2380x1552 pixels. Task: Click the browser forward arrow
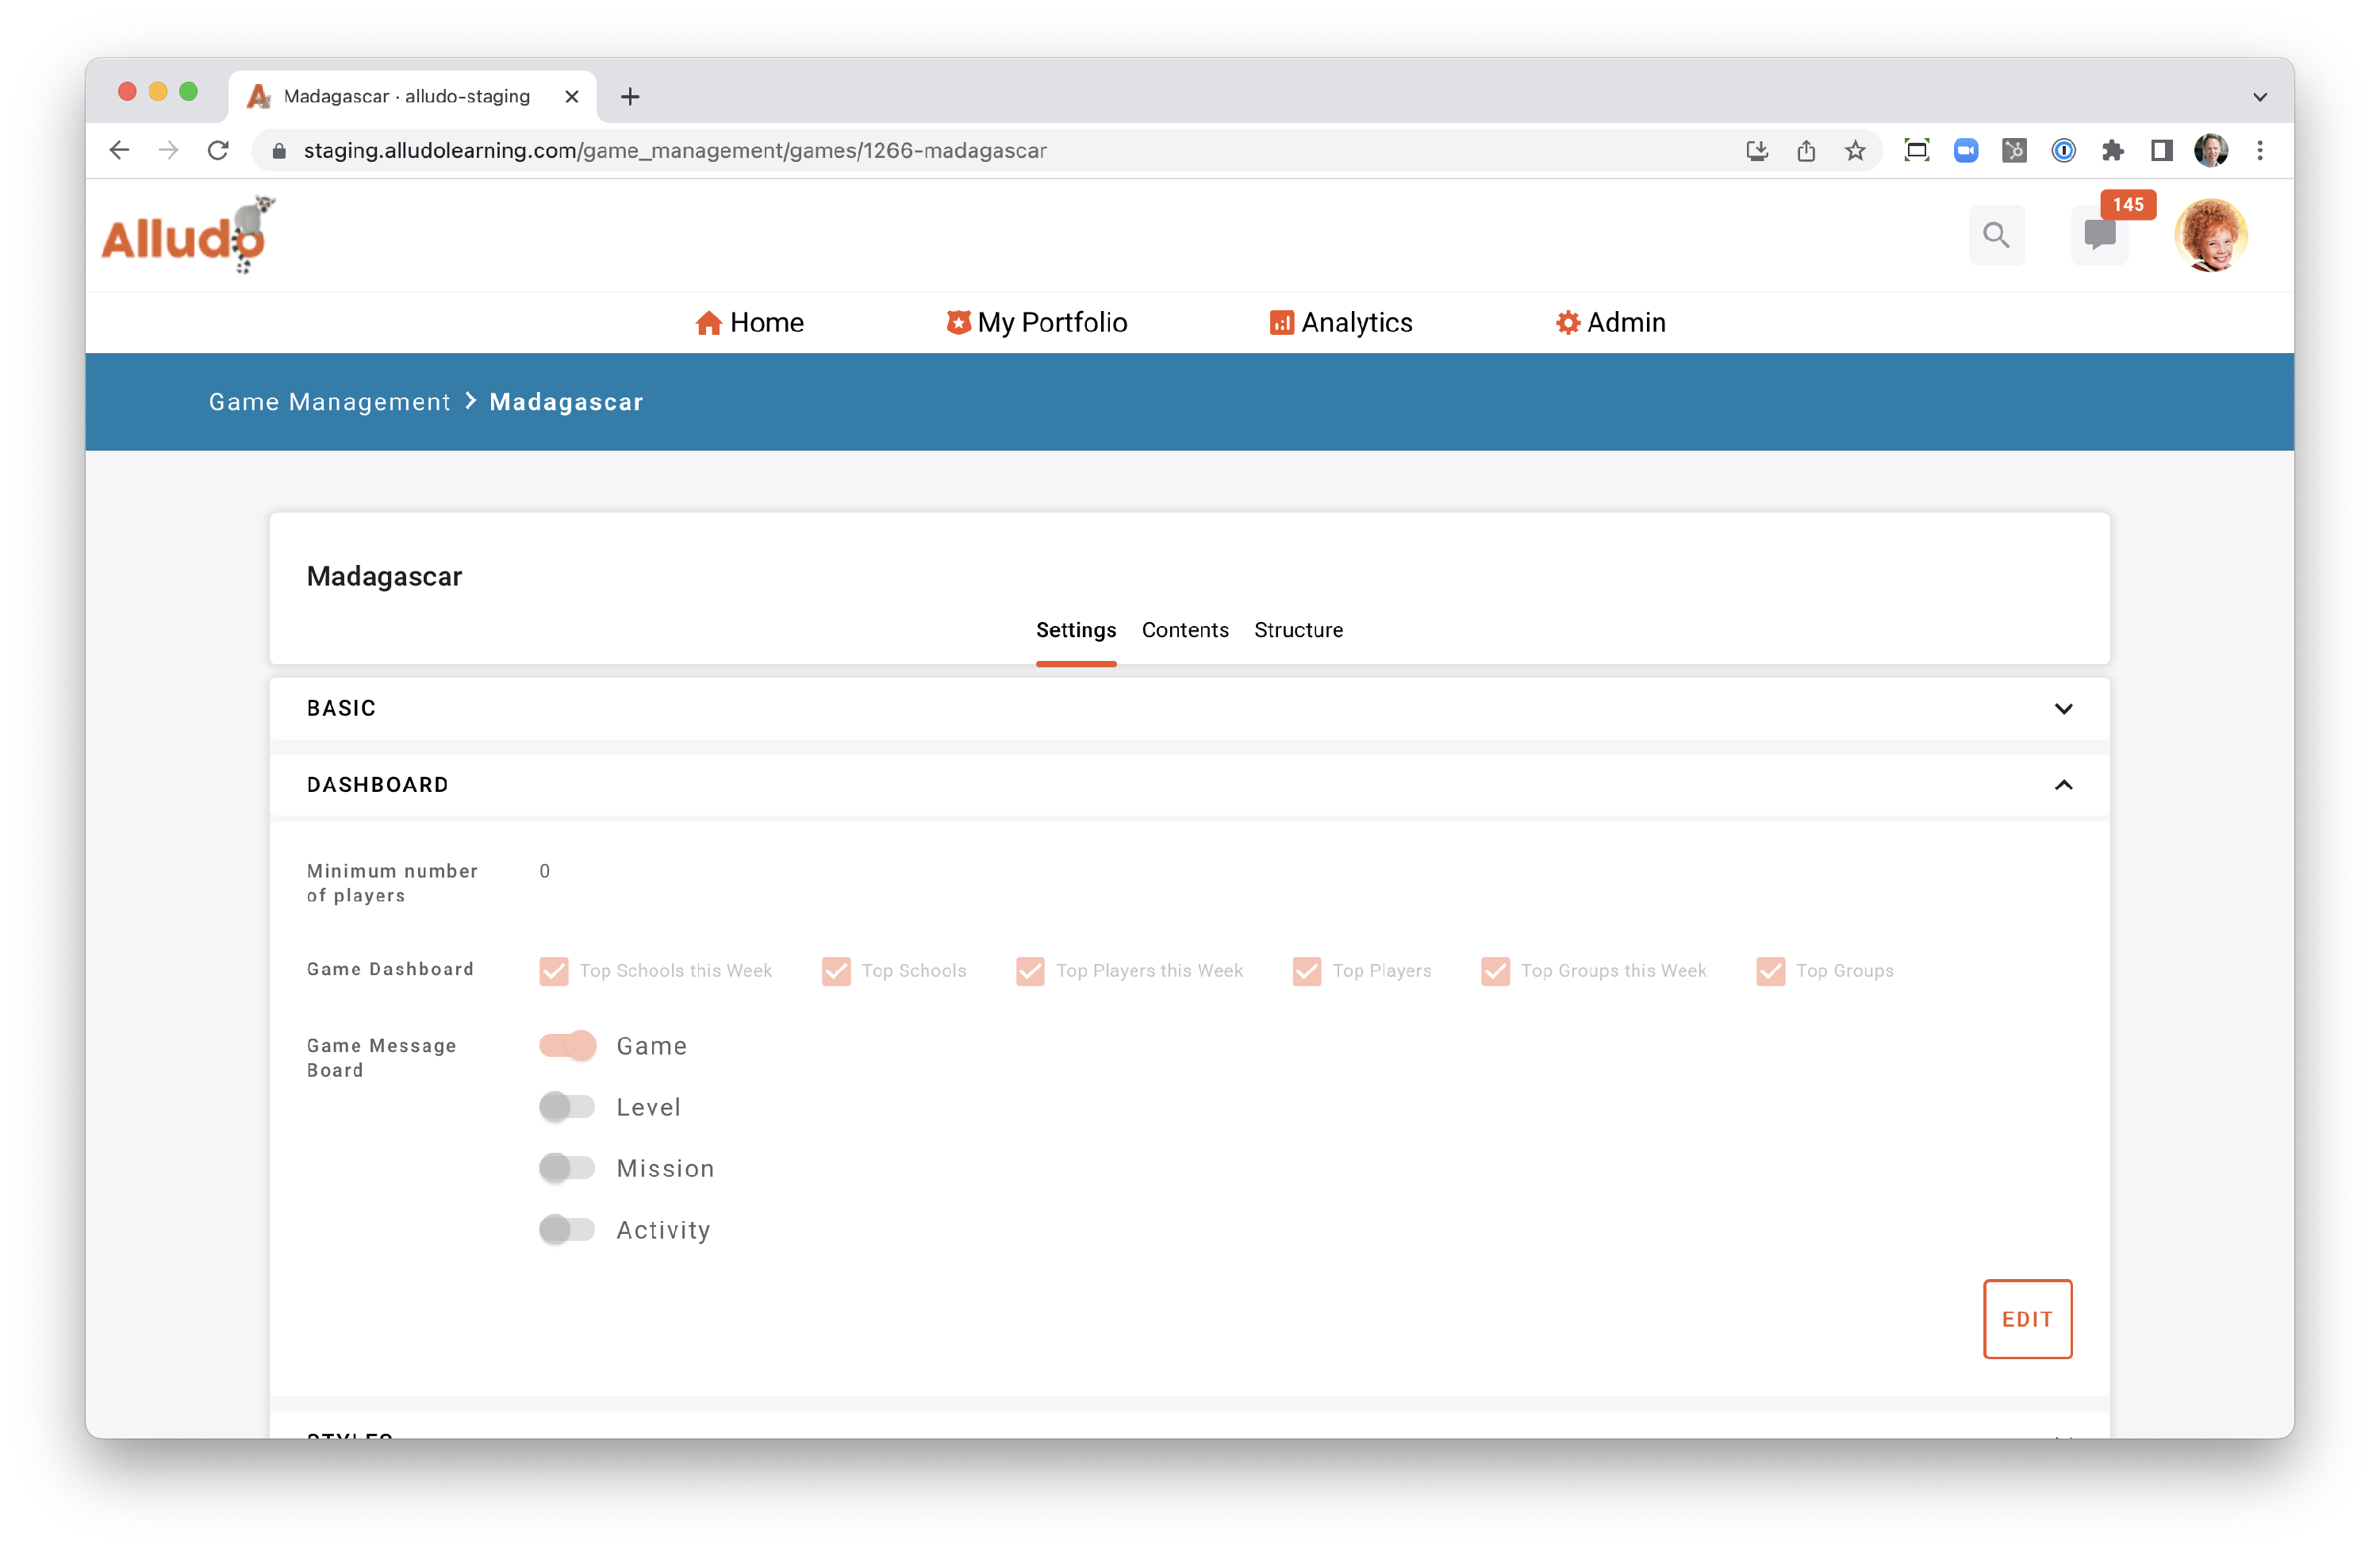click(x=169, y=150)
